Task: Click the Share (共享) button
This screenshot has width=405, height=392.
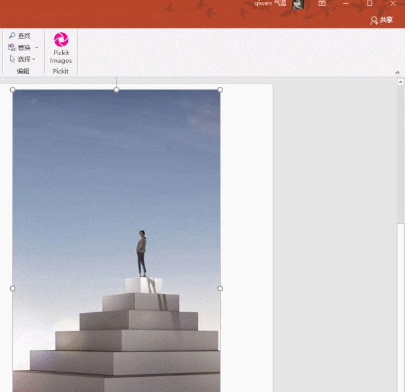Action: (x=382, y=20)
